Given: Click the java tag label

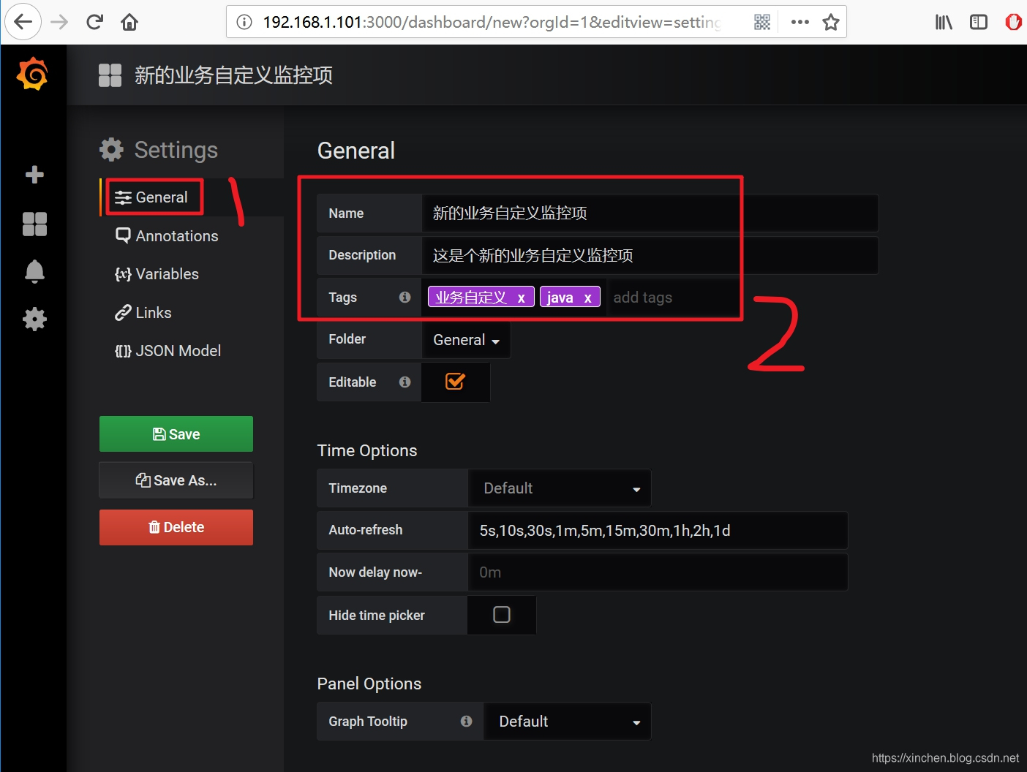Looking at the screenshot, I should click(x=560, y=298).
